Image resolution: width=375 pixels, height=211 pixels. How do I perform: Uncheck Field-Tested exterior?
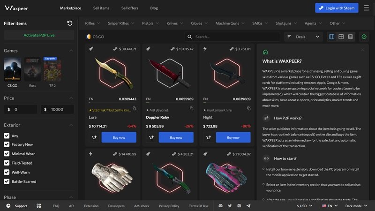7,163
